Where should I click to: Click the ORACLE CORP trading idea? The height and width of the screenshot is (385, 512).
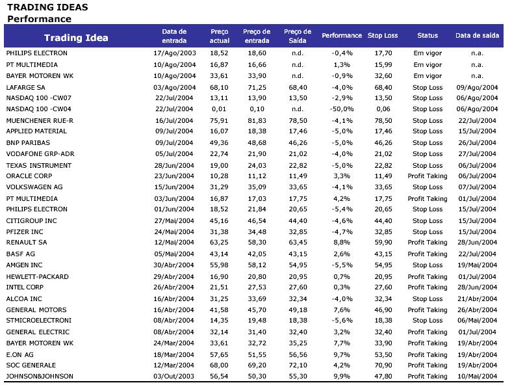point(29,176)
